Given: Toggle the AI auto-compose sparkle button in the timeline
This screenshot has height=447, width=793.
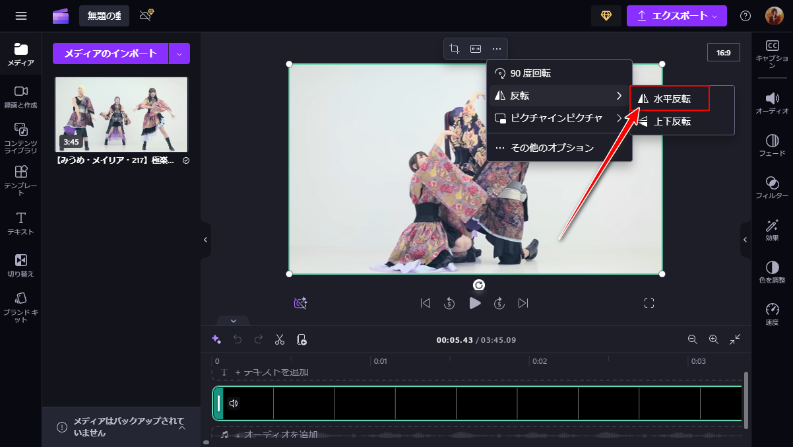Looking at the screenshot, I should (x=216, y=339).
